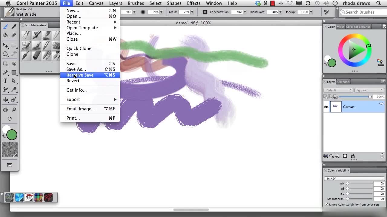This screenshot has height=217, width=387.
Task: Select the Rectangular Shape tool
Action: pyautogui.click(x=14, y=72)
